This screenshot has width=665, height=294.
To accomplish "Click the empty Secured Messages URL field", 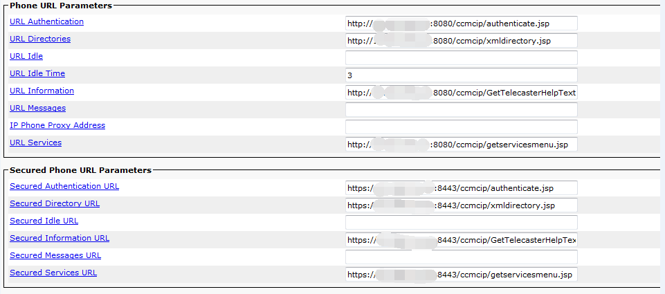I will coord(462,257).
